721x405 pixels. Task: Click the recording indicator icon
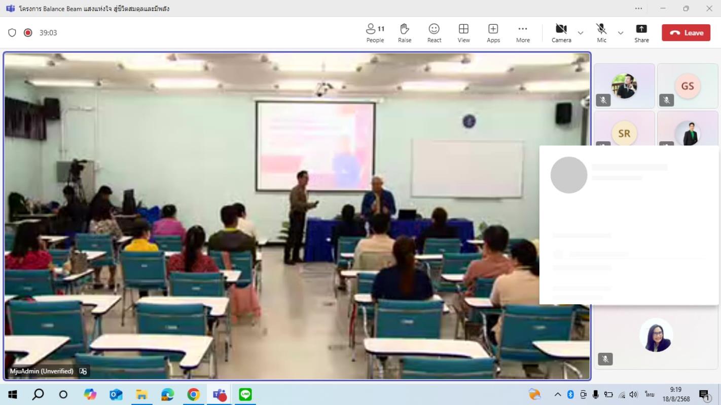(28, 33)
